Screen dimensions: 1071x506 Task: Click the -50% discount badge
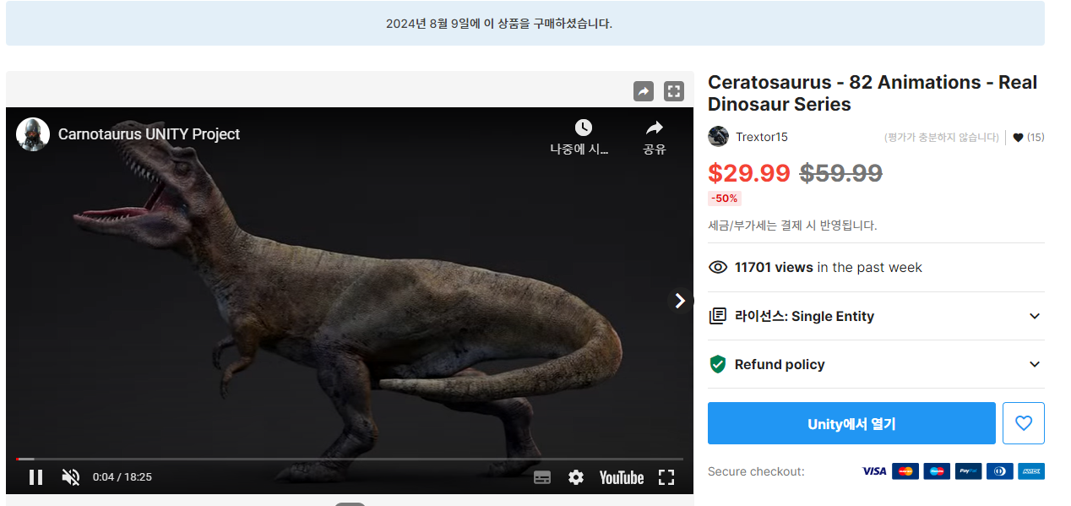725,199
